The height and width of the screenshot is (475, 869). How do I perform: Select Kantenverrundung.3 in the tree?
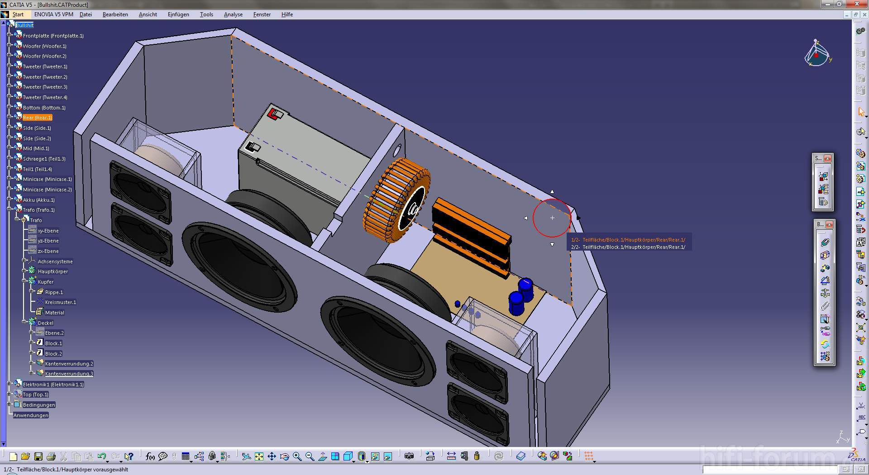pos(69,374)
